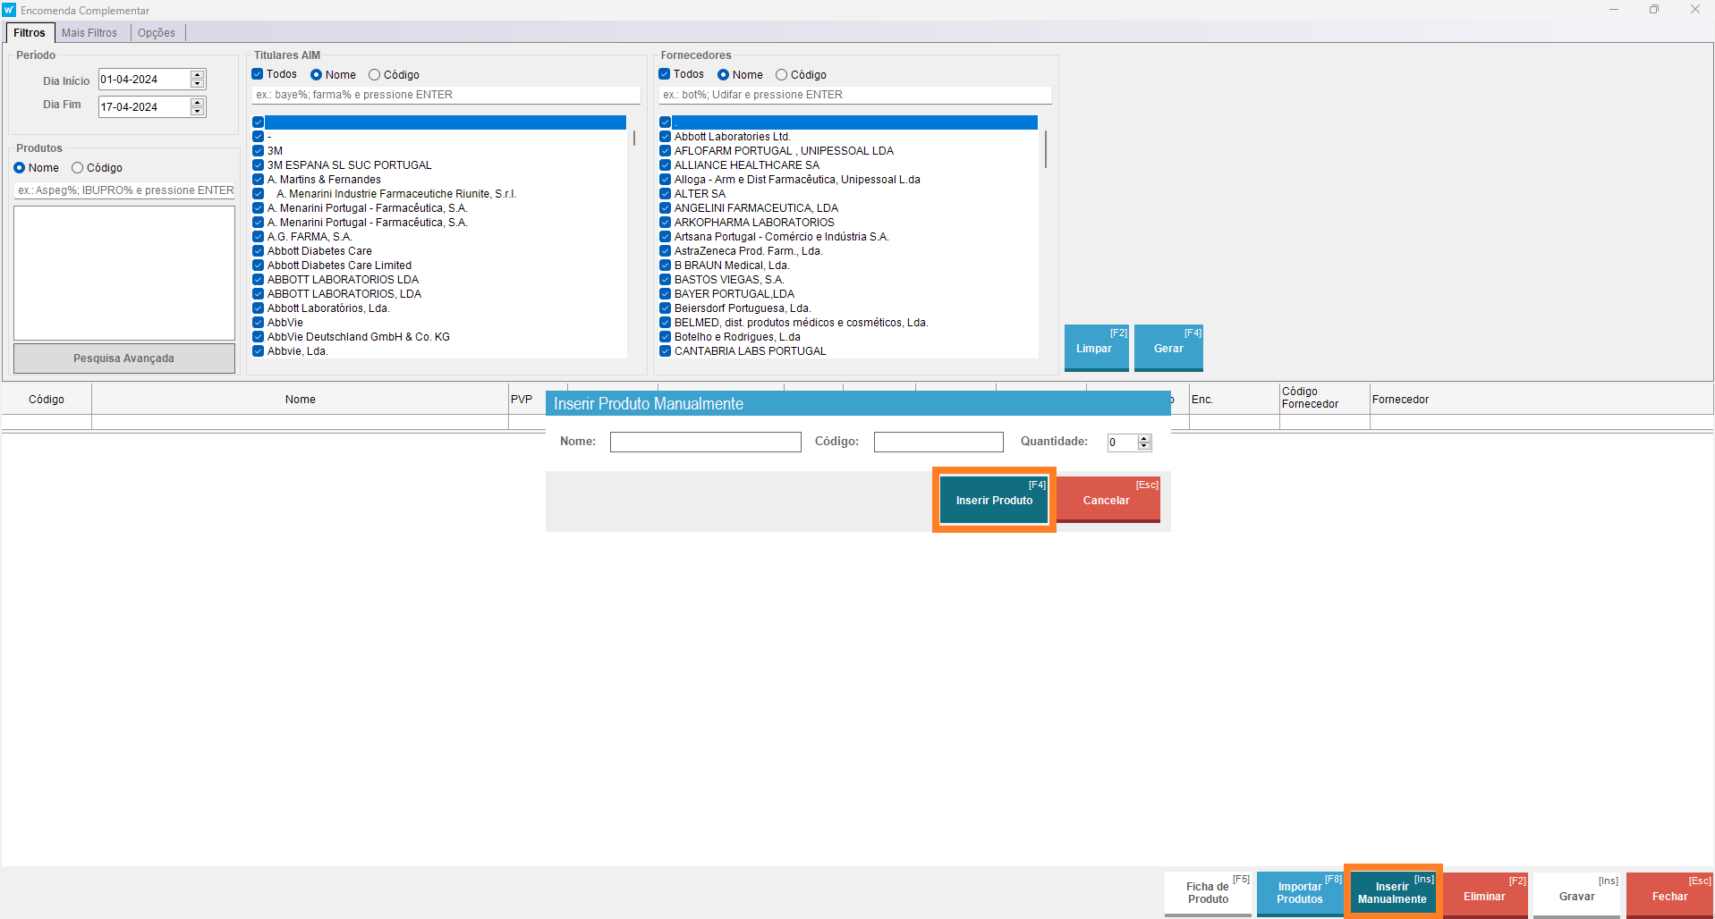This screenshot has width=1715, height=919.
Task: Increment the Quantidade value
Action: [x=1143, y=438]
